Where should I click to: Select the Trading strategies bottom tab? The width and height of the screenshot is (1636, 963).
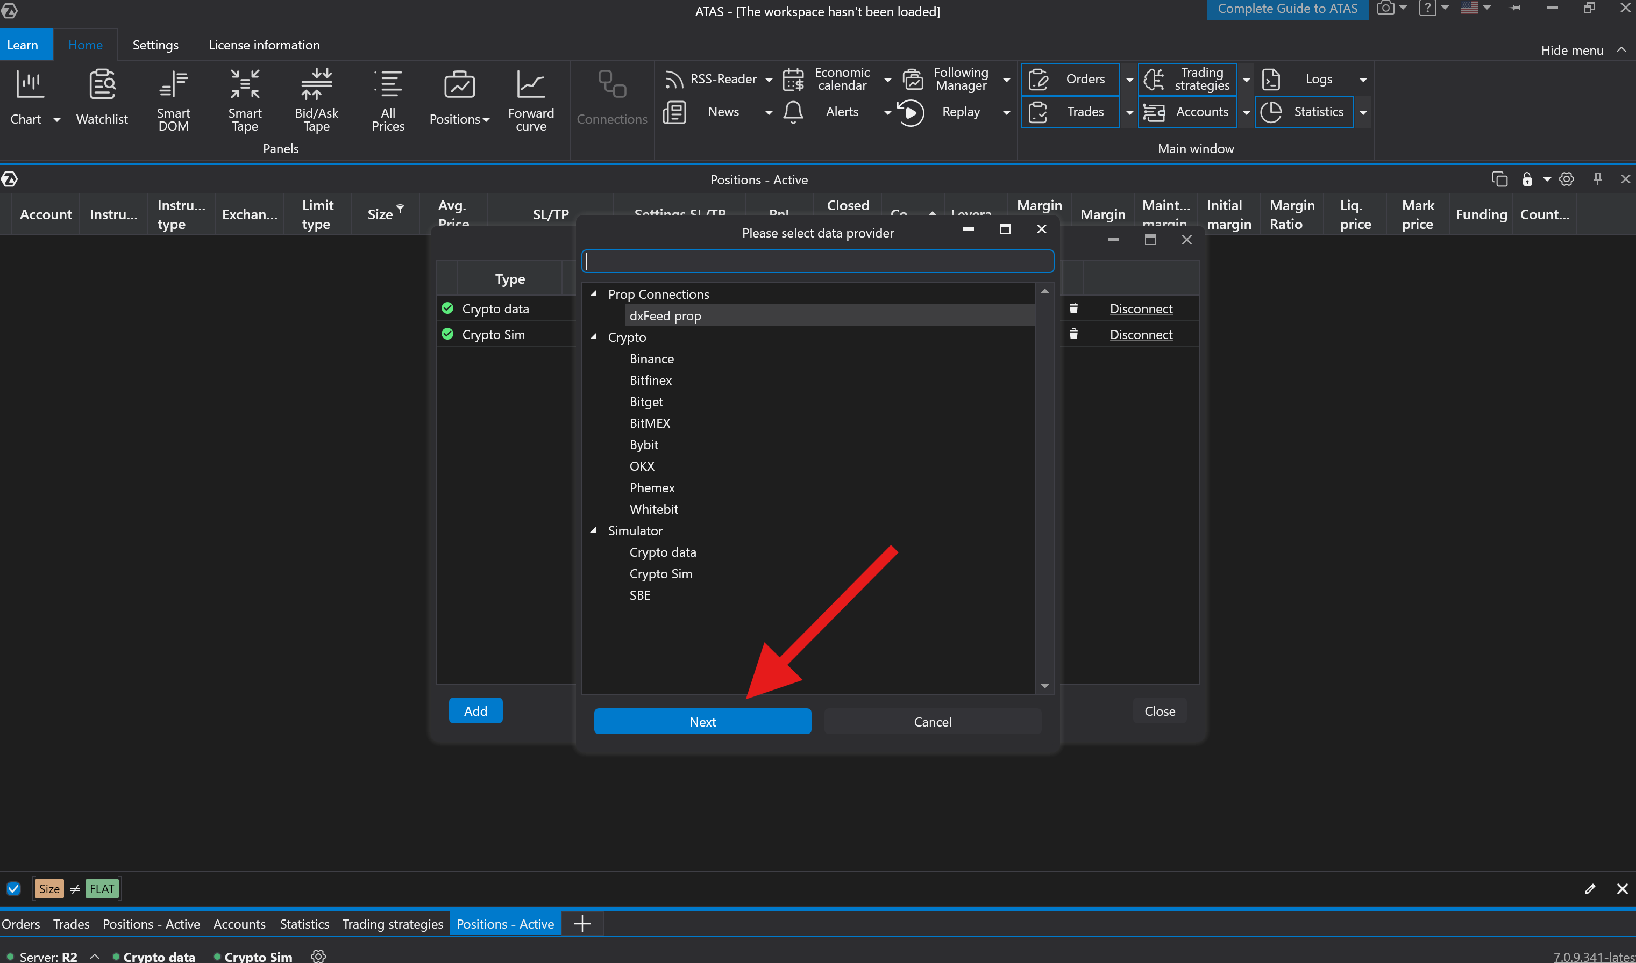coord(392,923)
